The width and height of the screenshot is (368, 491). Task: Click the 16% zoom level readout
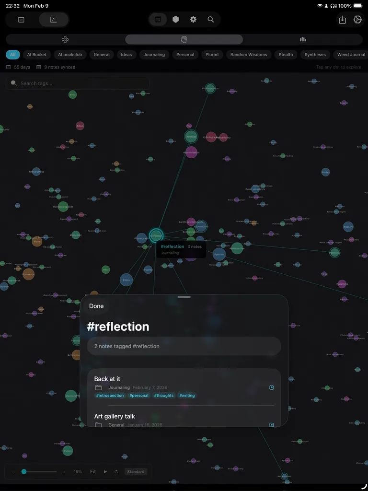pos(78,472)
